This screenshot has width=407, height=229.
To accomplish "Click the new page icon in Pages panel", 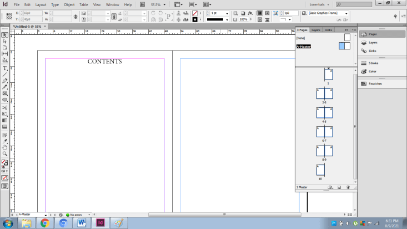I will 339,187.
